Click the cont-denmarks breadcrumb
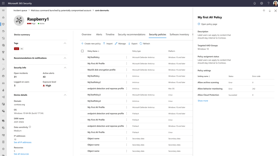Screen dimensions: 278x156 pos(102,11)
